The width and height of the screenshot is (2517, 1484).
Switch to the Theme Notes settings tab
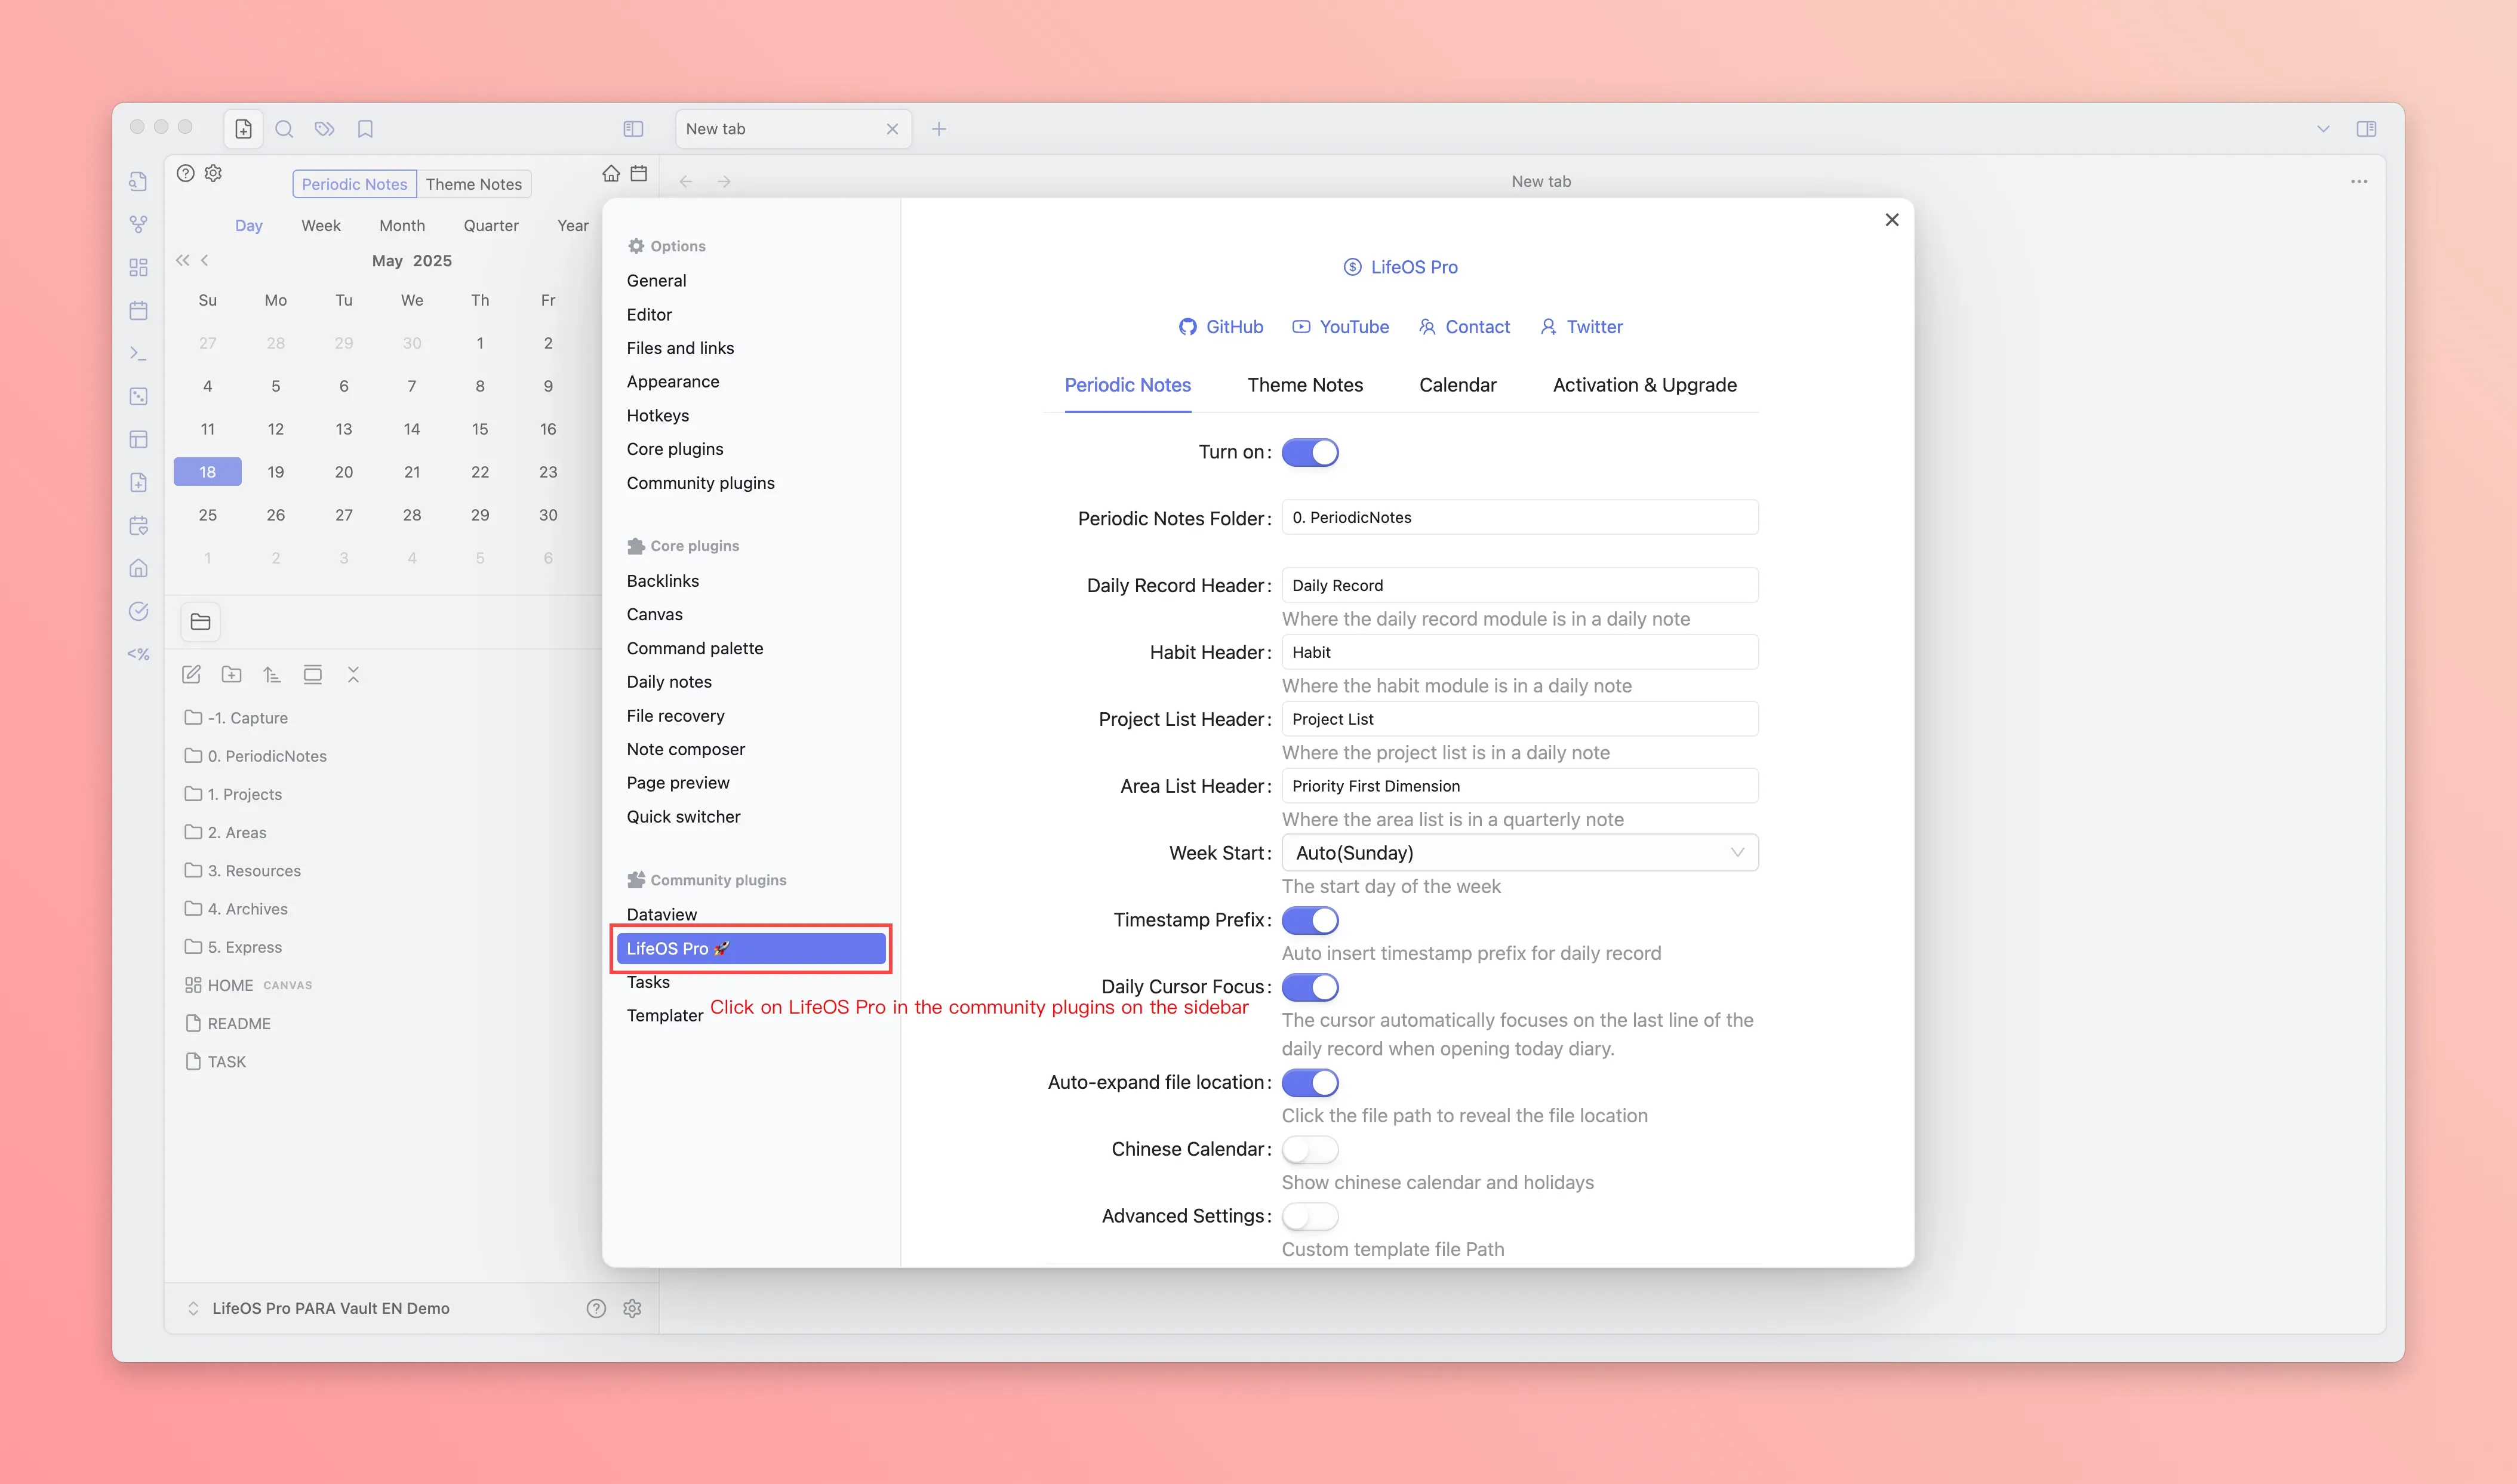coord(1305,385)
